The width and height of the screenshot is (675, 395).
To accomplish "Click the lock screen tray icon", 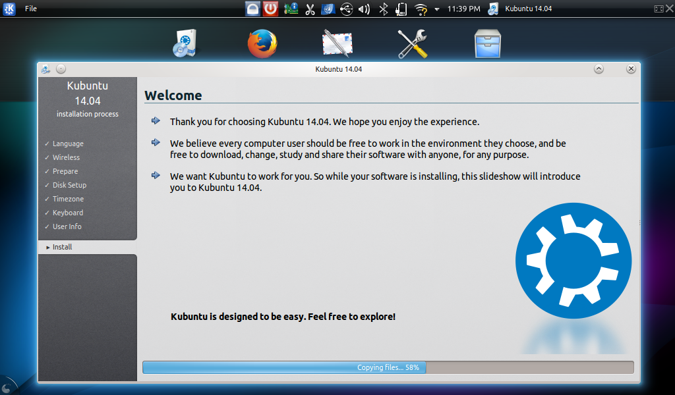I will pyautogui.click(x=252, y=9).
